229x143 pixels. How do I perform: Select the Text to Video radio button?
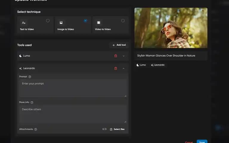click(48, 21)
